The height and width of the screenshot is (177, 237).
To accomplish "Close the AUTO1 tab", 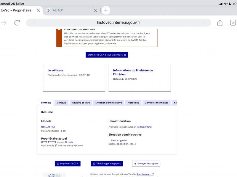I will point(95,10).
